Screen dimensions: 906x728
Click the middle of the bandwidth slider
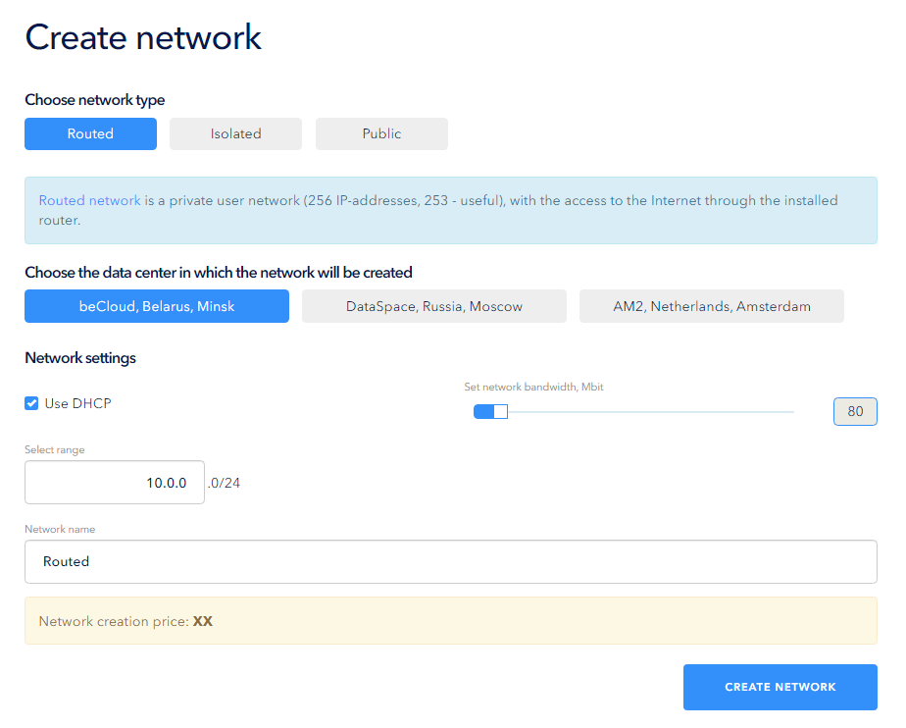tap(633, 412)
